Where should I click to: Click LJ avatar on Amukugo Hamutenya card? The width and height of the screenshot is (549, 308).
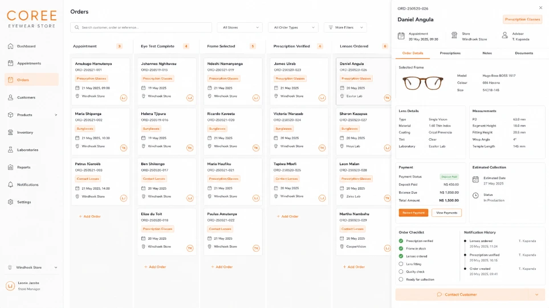124,98
